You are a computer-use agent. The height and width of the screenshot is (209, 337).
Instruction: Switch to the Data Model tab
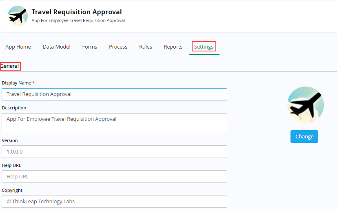click(x=57, y=47)
